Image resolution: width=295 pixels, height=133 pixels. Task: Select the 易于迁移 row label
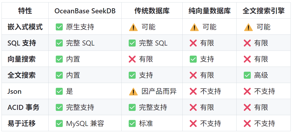[22, 123]
